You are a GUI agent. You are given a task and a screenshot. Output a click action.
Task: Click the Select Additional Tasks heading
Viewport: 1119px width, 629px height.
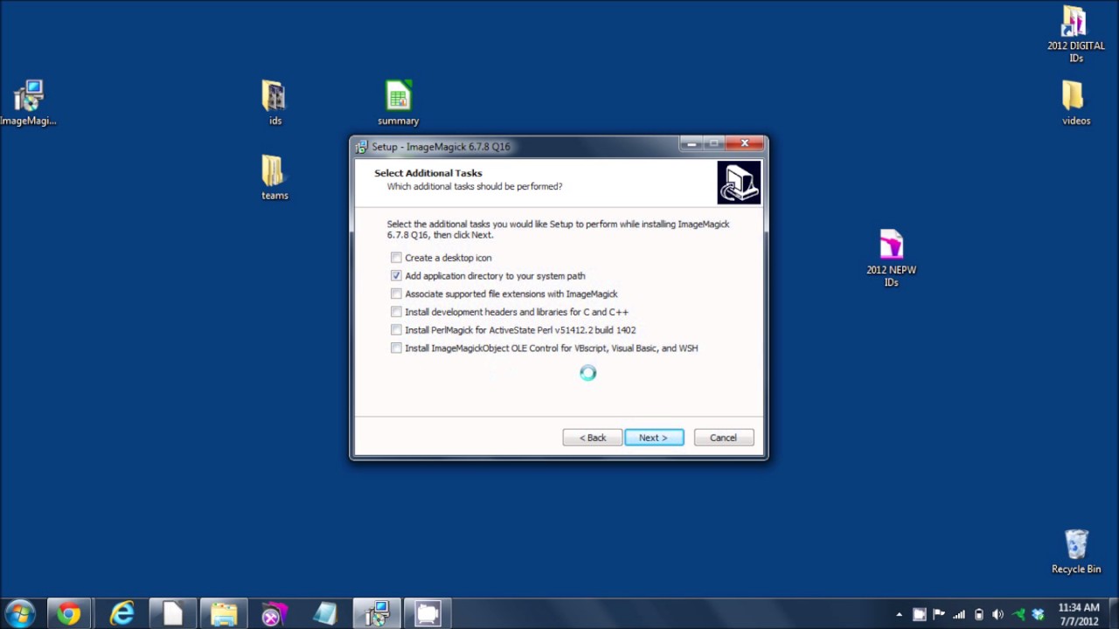tap(428, 173)
